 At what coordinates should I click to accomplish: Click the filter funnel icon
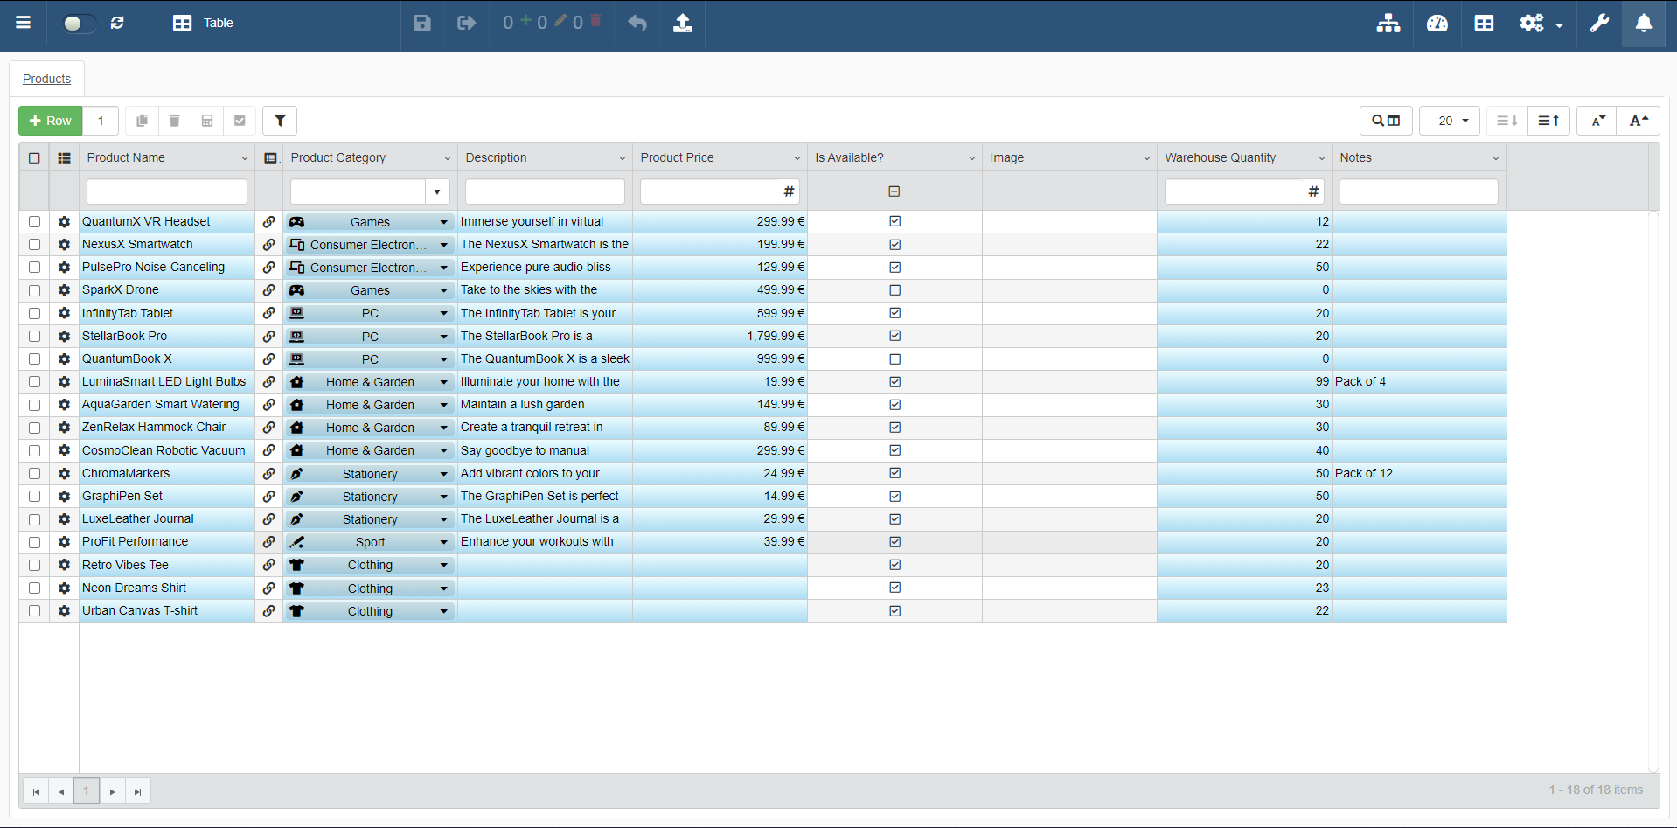click(280, 121)
